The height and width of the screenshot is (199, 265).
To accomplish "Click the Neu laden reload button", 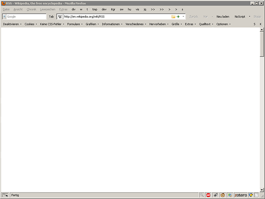I will (223, 17).
